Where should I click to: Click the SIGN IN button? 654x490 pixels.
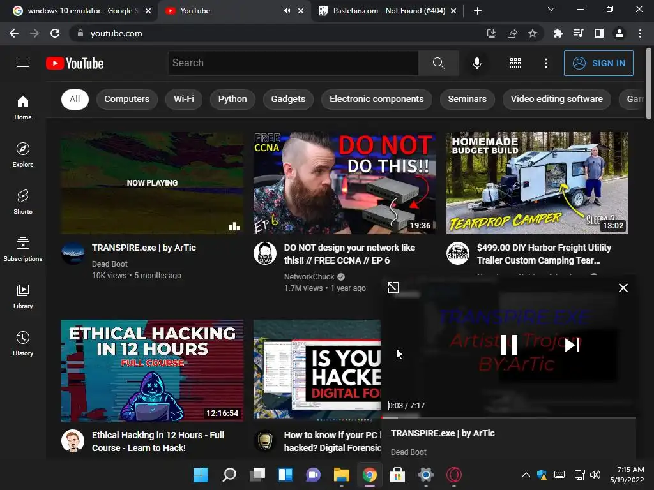tap(598, 63)
